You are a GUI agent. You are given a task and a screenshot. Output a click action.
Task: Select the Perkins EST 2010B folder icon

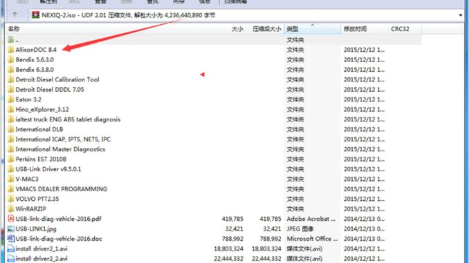click(11, 159)
